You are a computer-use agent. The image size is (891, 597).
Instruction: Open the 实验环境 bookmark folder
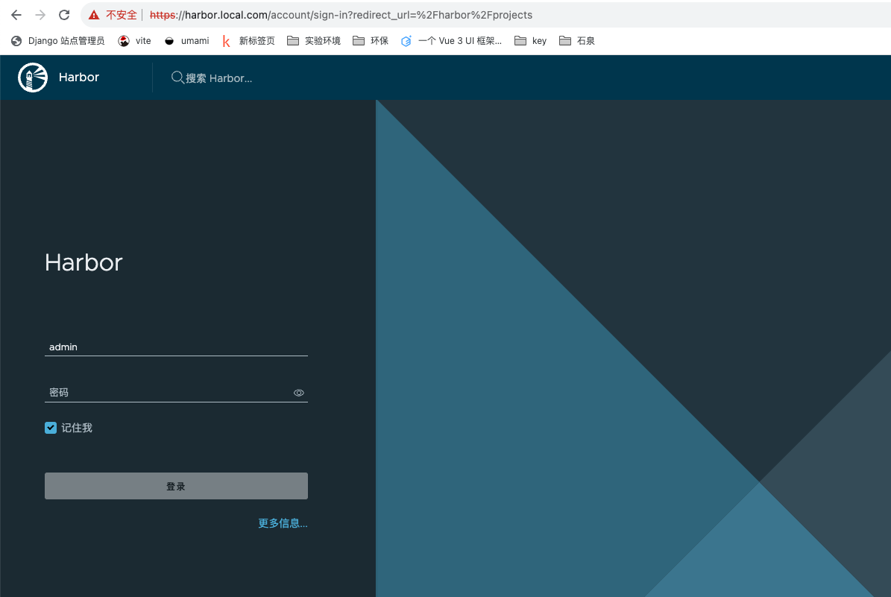[x=314, y=41]
